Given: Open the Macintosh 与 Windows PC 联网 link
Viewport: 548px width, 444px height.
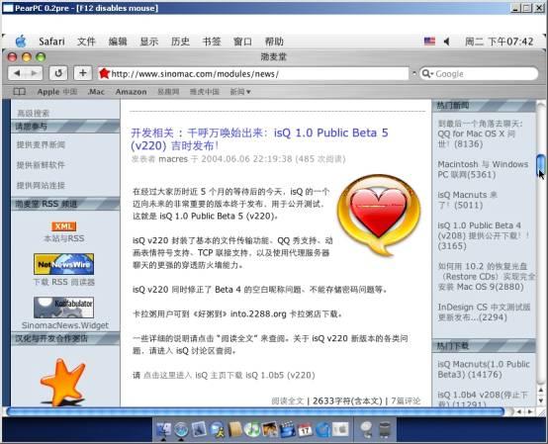Looking at the screenshot, I should coord(483,169).
